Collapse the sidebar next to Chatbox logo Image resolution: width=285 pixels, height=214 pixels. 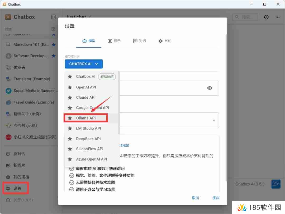[54, 17]
